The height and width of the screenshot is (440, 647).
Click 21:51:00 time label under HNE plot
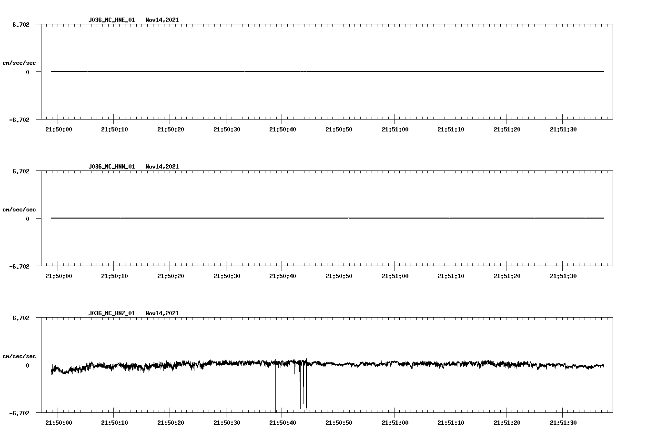[395, 129]
